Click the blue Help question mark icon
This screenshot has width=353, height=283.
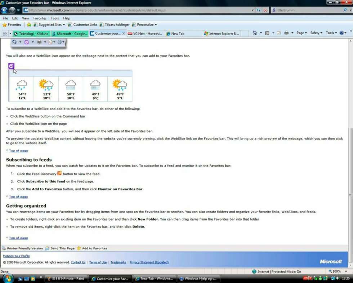click(341, 33)
